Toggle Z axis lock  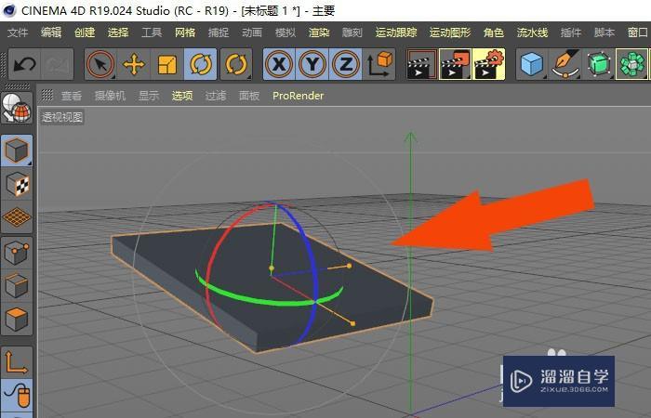click(x=345, y=64)
